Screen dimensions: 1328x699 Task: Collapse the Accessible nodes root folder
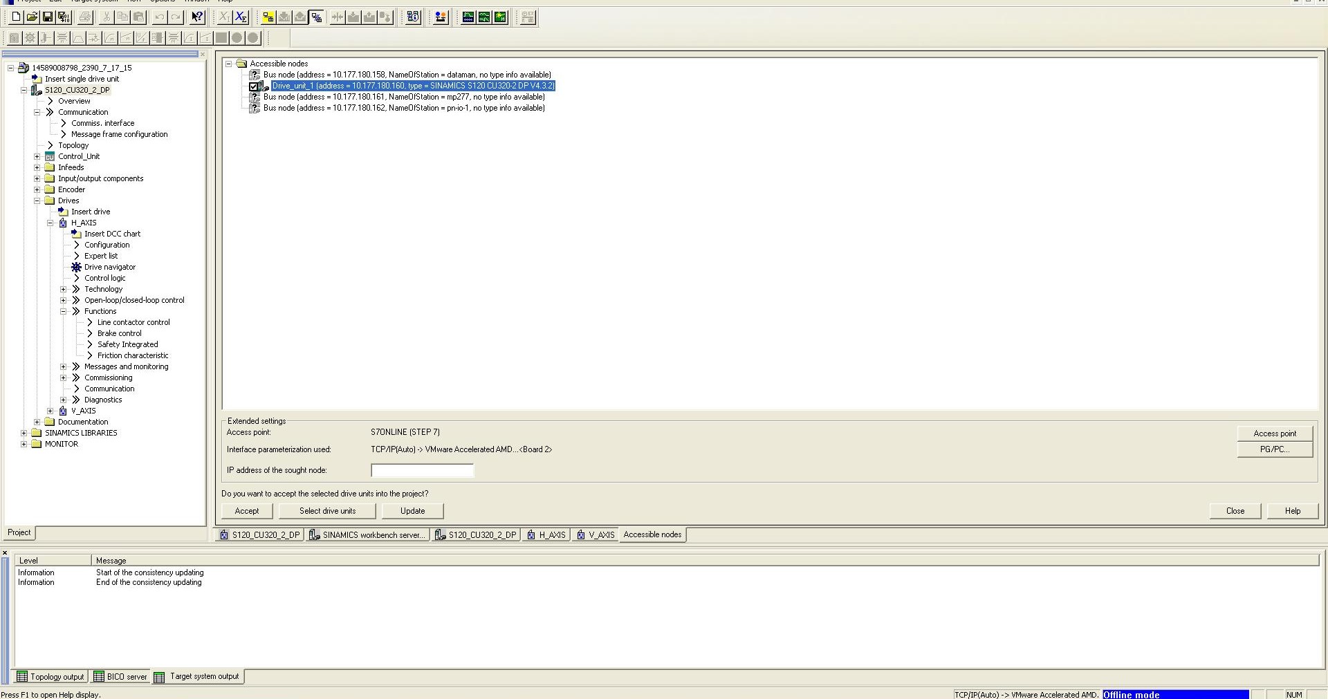tap(229, 64)
